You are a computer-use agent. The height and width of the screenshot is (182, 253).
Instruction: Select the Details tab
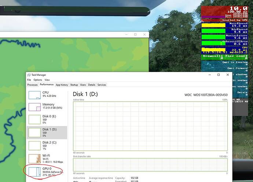(x=92, y=85)
